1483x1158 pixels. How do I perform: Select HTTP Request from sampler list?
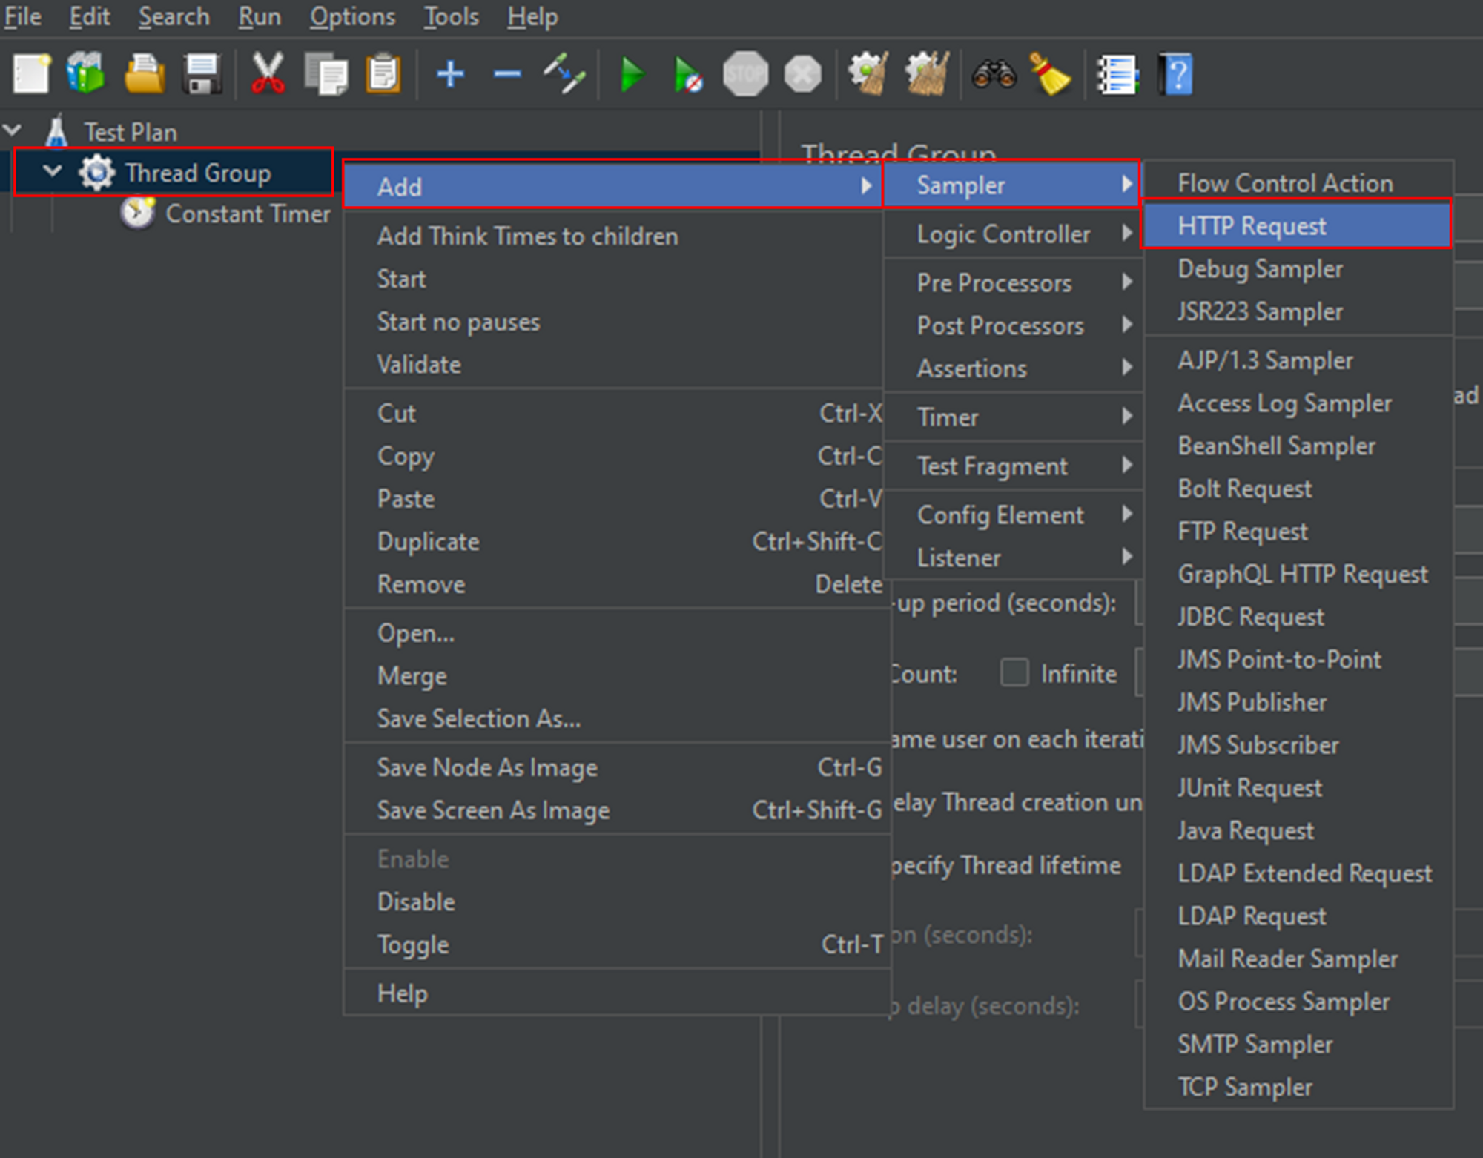pyautogui.click(x=1252, y=225)
